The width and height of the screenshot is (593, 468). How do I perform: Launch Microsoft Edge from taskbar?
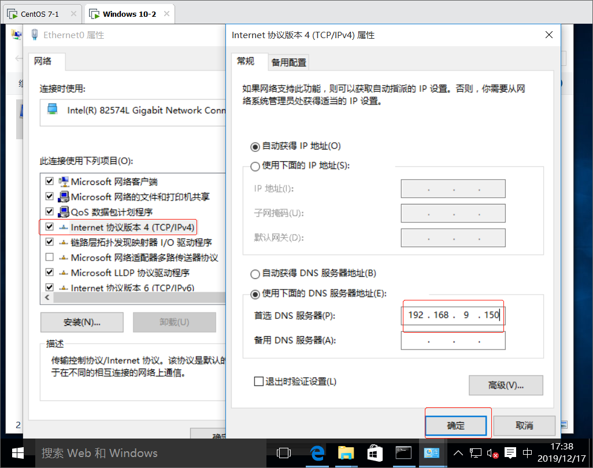317,453
